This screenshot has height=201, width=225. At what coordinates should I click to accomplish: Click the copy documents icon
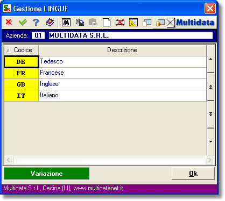click(x=80, y=23)
